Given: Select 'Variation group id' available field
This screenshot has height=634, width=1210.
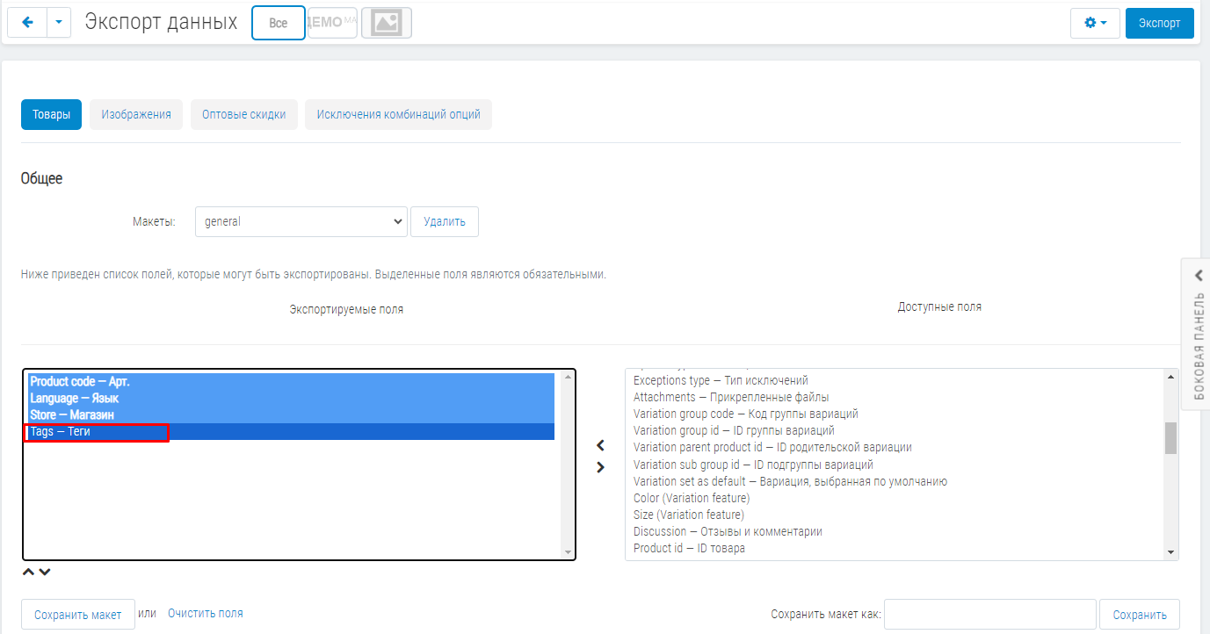Looking at the screenshot, I should [x=895, y=430].
